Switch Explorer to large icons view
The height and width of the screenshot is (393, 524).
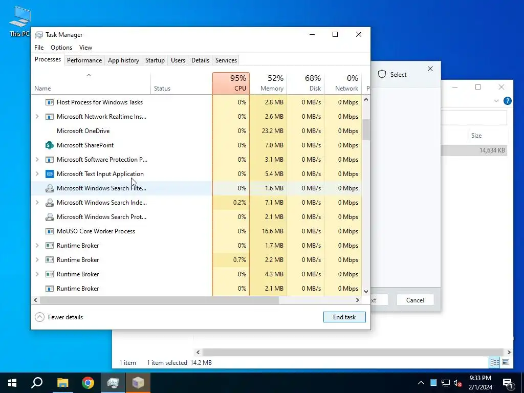coord(506,362)
